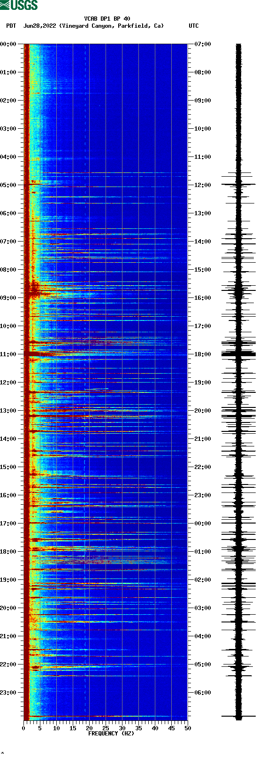This screenshot has width=259, height=758.
Task: Click the UTC time label '12:00'
Action: [203, 185]
